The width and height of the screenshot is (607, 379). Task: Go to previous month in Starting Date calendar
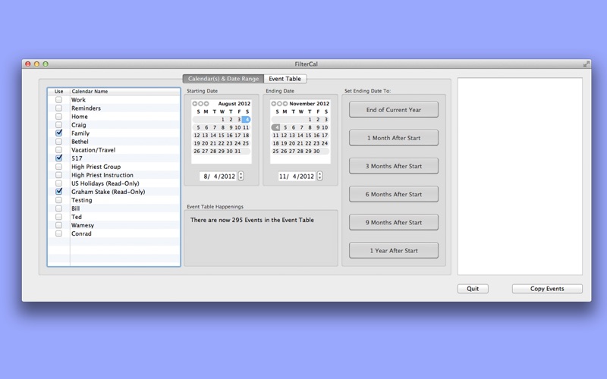pos(195,104)
